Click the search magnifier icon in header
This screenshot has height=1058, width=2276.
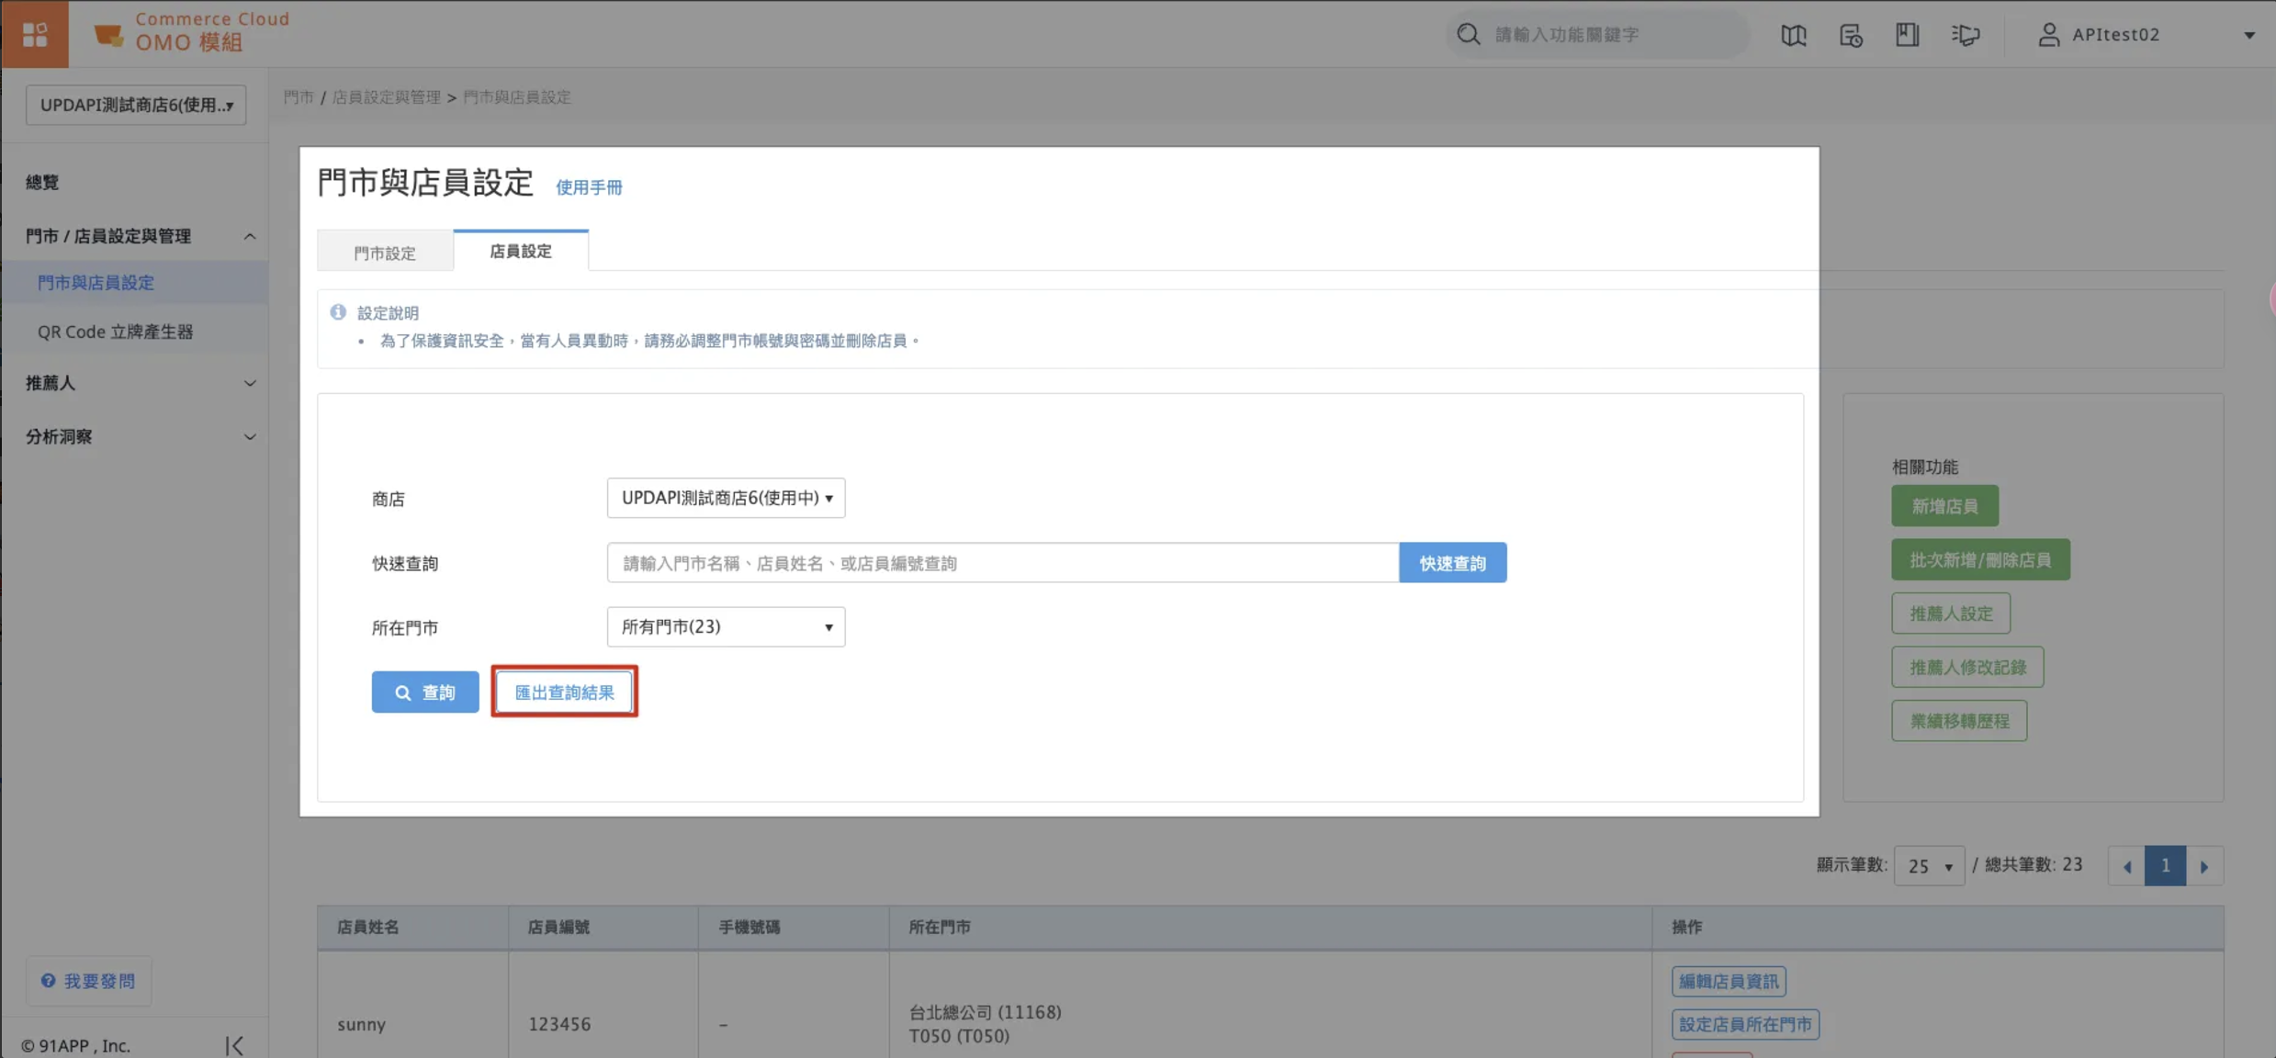click(1468, 35)
